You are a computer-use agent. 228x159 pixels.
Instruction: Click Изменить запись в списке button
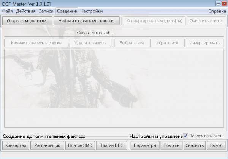(x=36, y=43)
